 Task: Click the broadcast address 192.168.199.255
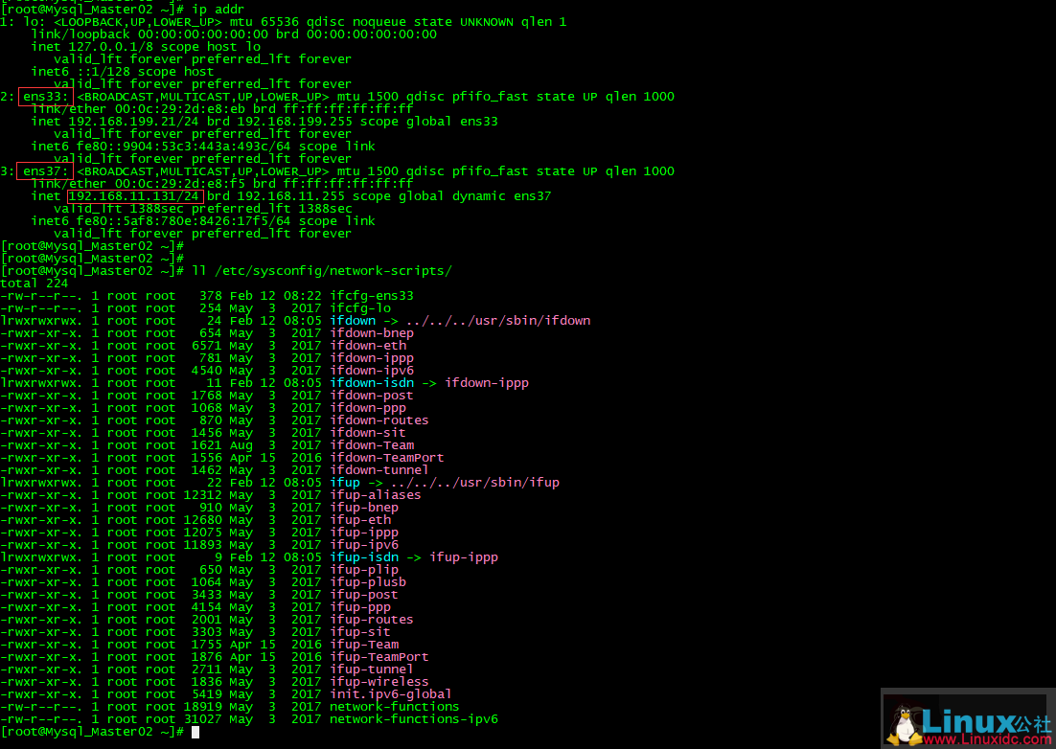pyautogui.click(x=295, y=121)
